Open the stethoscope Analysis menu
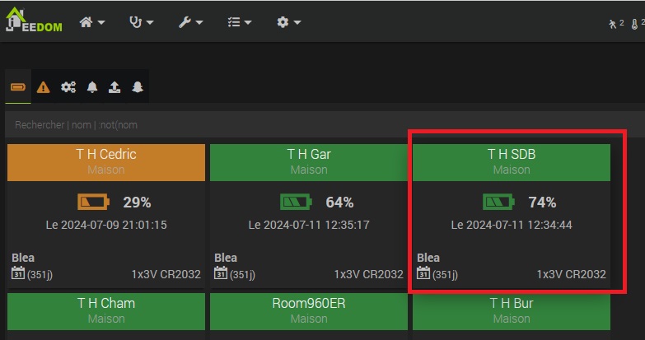645x340 pixels. 142,21
